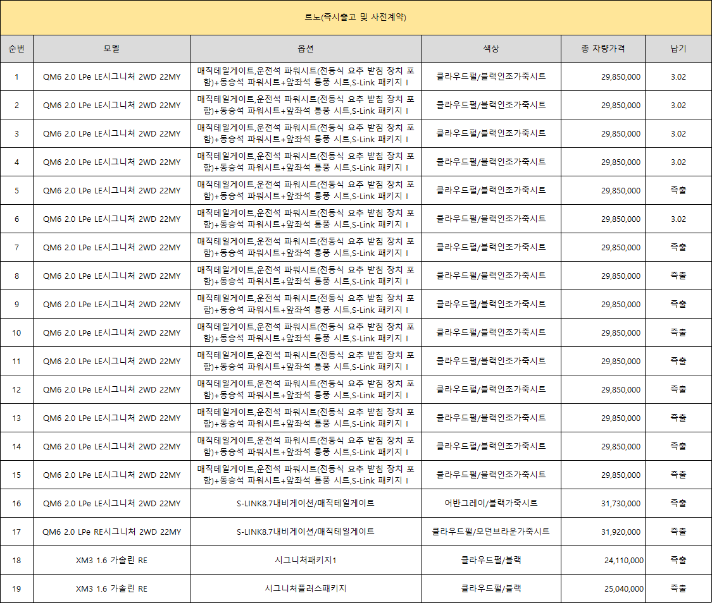This screenshot has height=603, width=712.
Task: Select the 즉출 cell in row 12
Action: click(678, 389)
